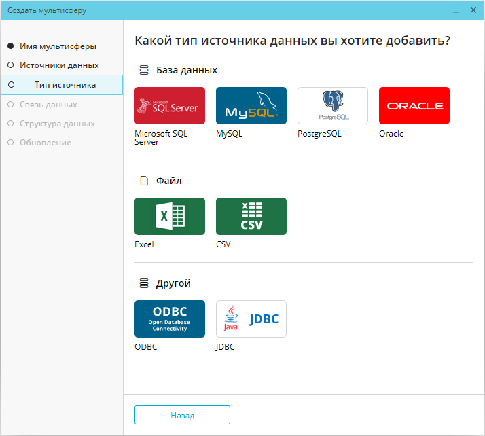Select the CSV file source icon
Viewport: 485px width, 436px height.
251,216
